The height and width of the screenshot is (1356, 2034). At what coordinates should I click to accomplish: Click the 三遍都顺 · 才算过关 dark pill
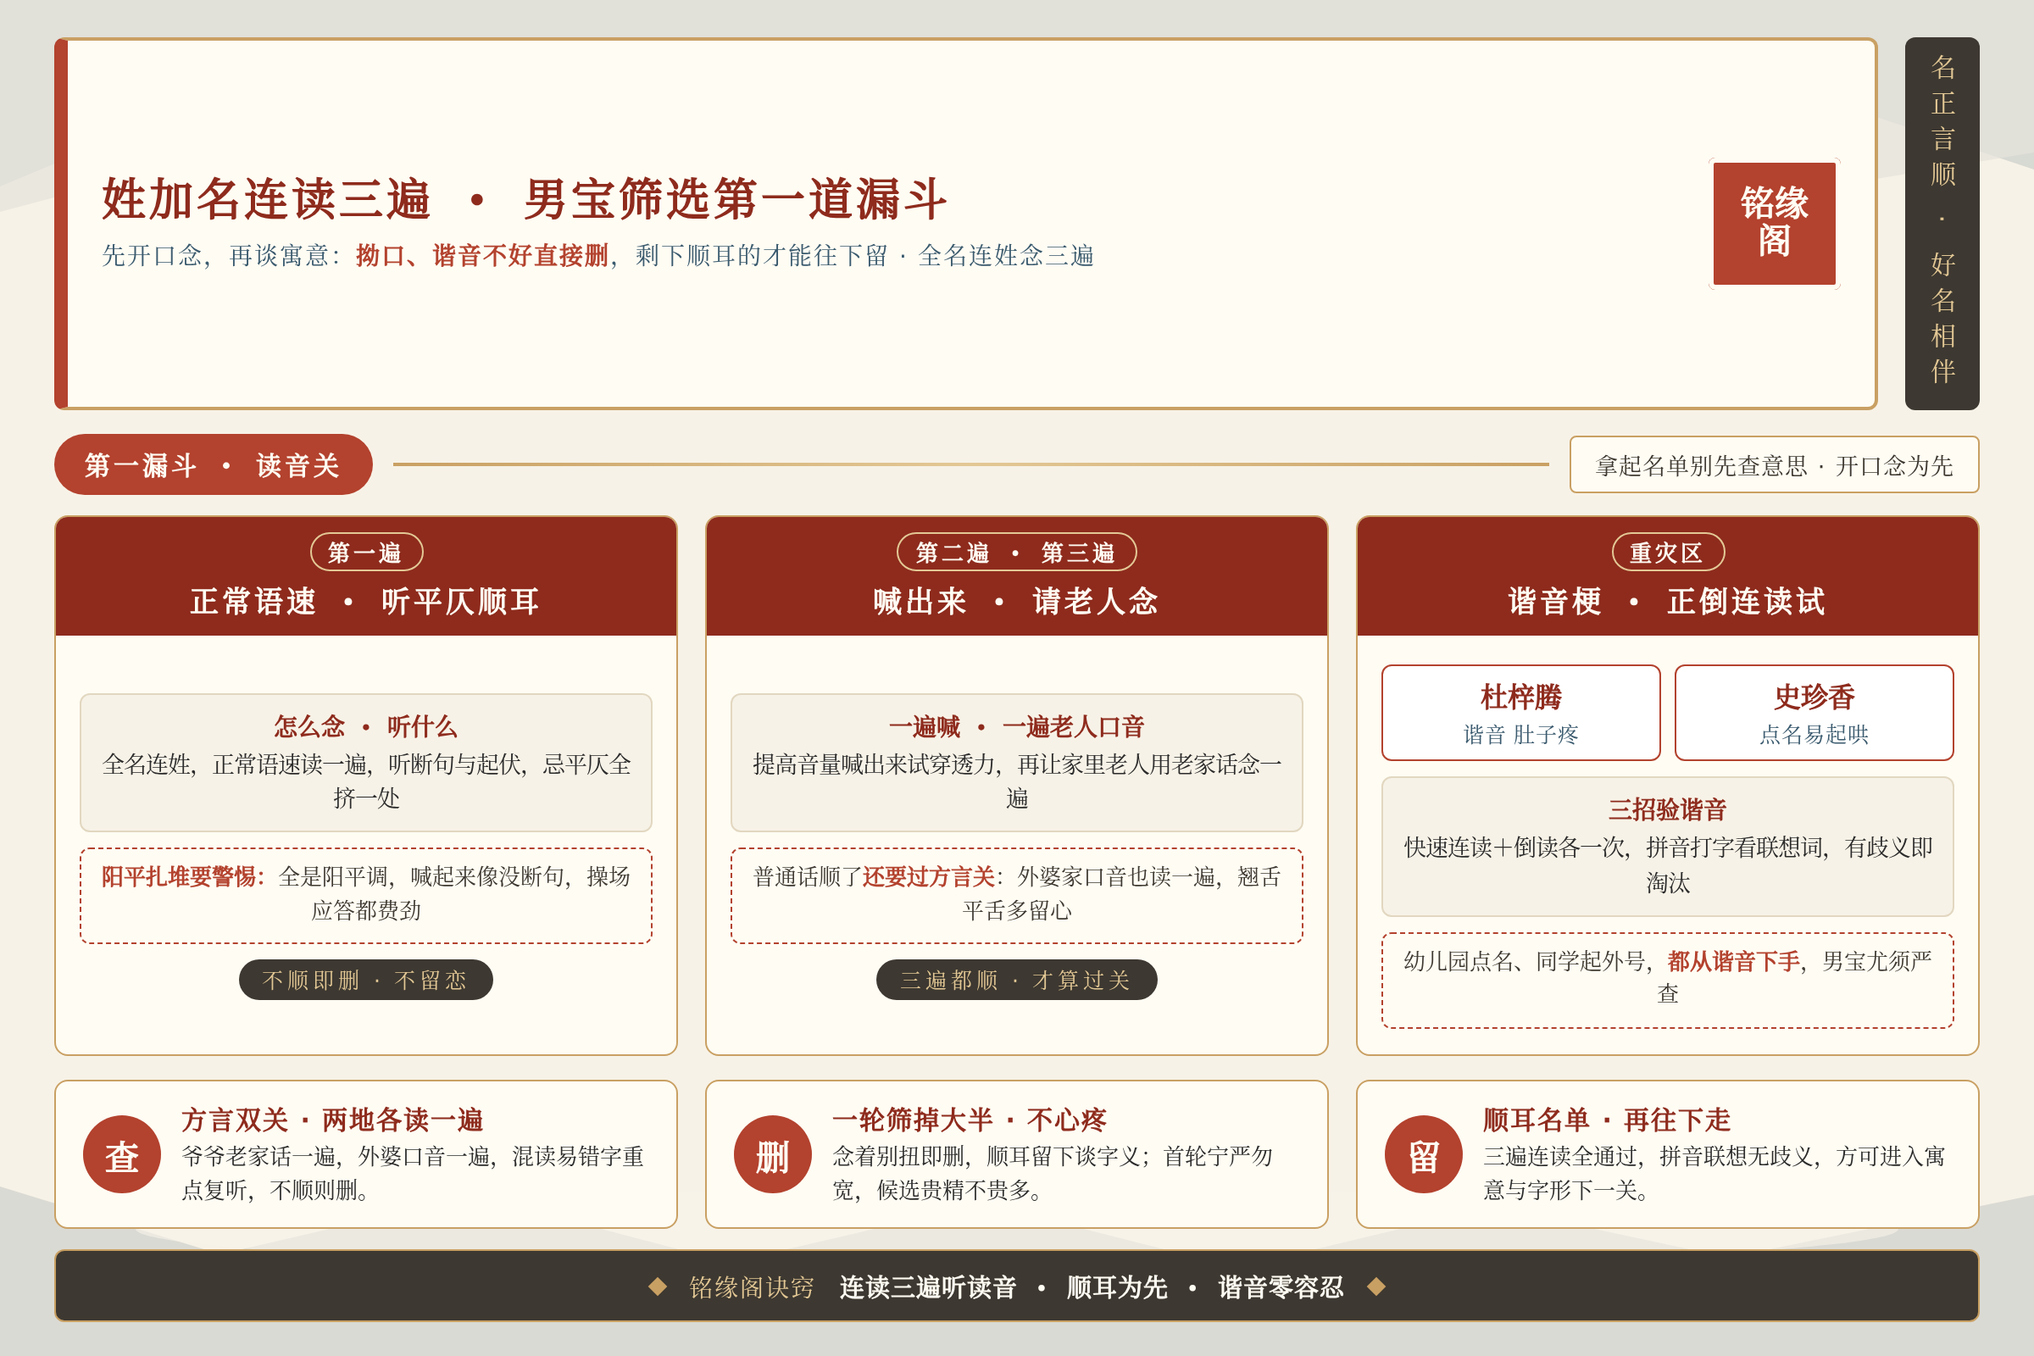(1016, 979)
